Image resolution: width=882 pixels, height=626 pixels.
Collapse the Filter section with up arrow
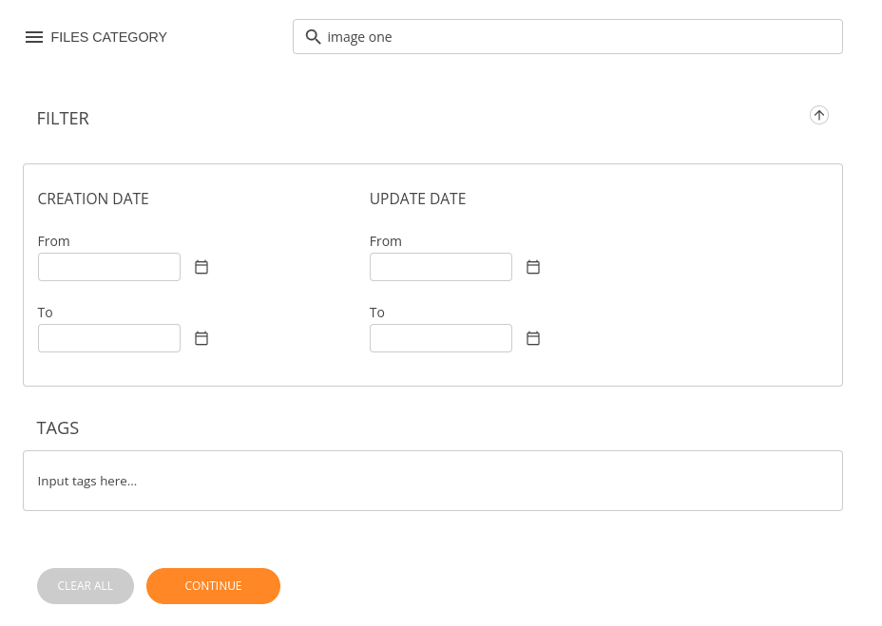point(818,115)
